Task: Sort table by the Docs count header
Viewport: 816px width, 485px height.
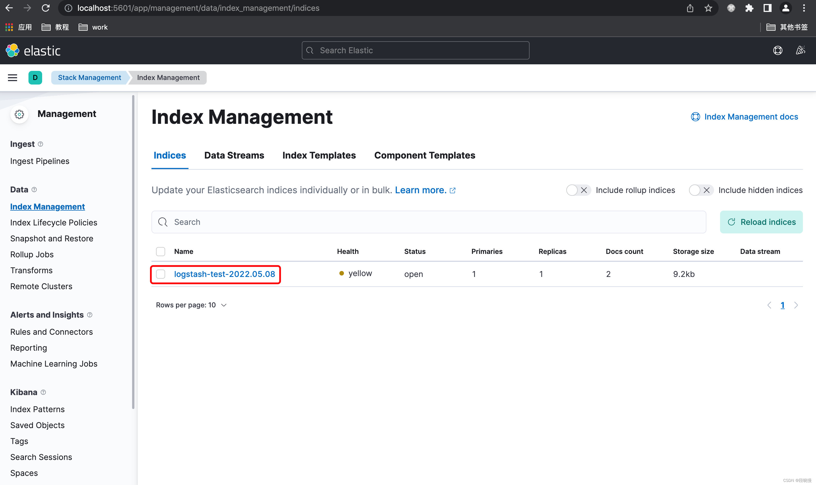Action: click(624, 251)
